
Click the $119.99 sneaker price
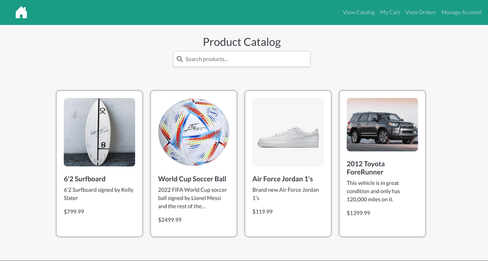(x=263, y=212)
